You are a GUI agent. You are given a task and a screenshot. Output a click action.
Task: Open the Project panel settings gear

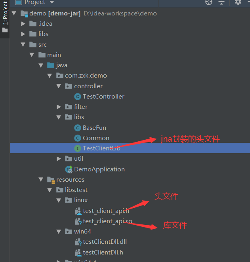(x=238, y=2)
